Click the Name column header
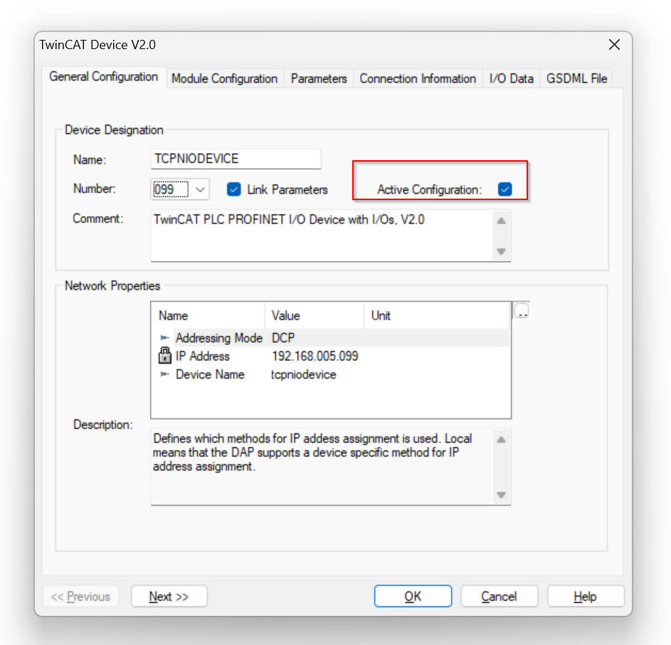 208,315
